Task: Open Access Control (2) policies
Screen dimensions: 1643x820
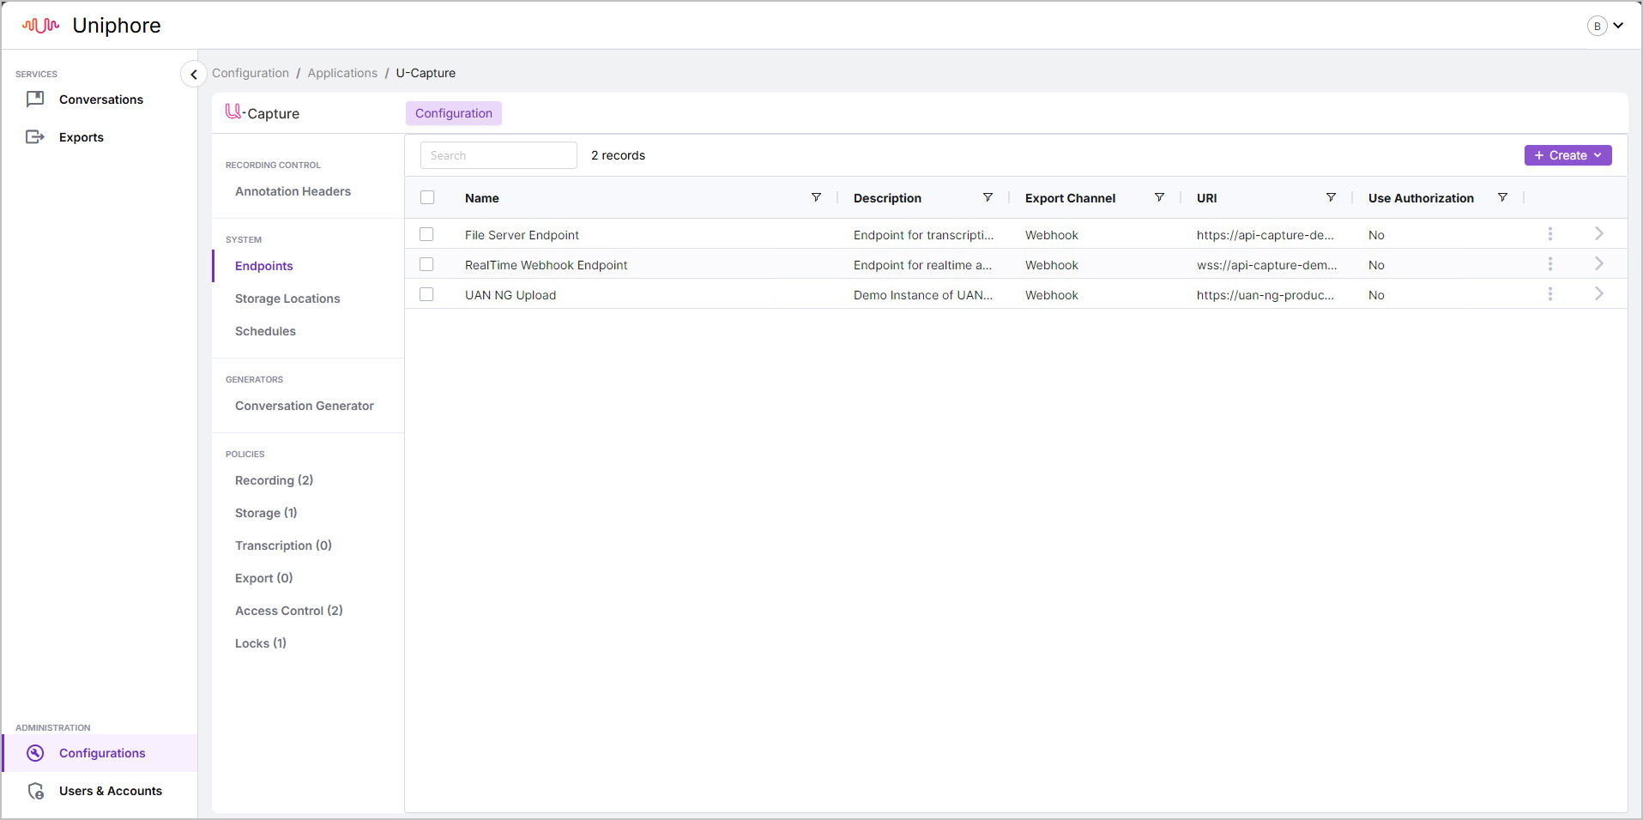Action: pyautogui.click(x=289, y=611)
